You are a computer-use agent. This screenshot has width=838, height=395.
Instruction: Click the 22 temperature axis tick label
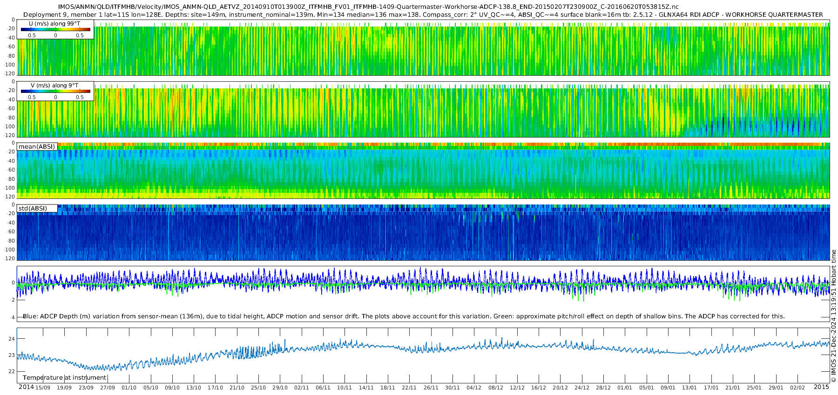click(x=13, y=371)
